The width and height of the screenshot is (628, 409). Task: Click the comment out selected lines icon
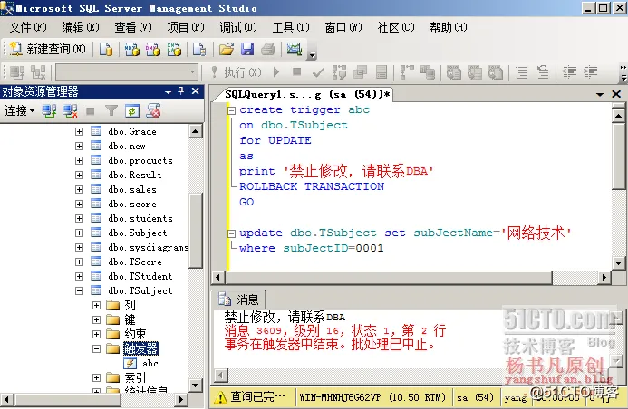pos(522,72)
